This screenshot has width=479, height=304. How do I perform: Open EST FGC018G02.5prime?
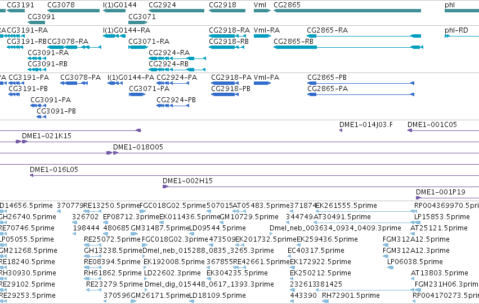click(142, 211)
